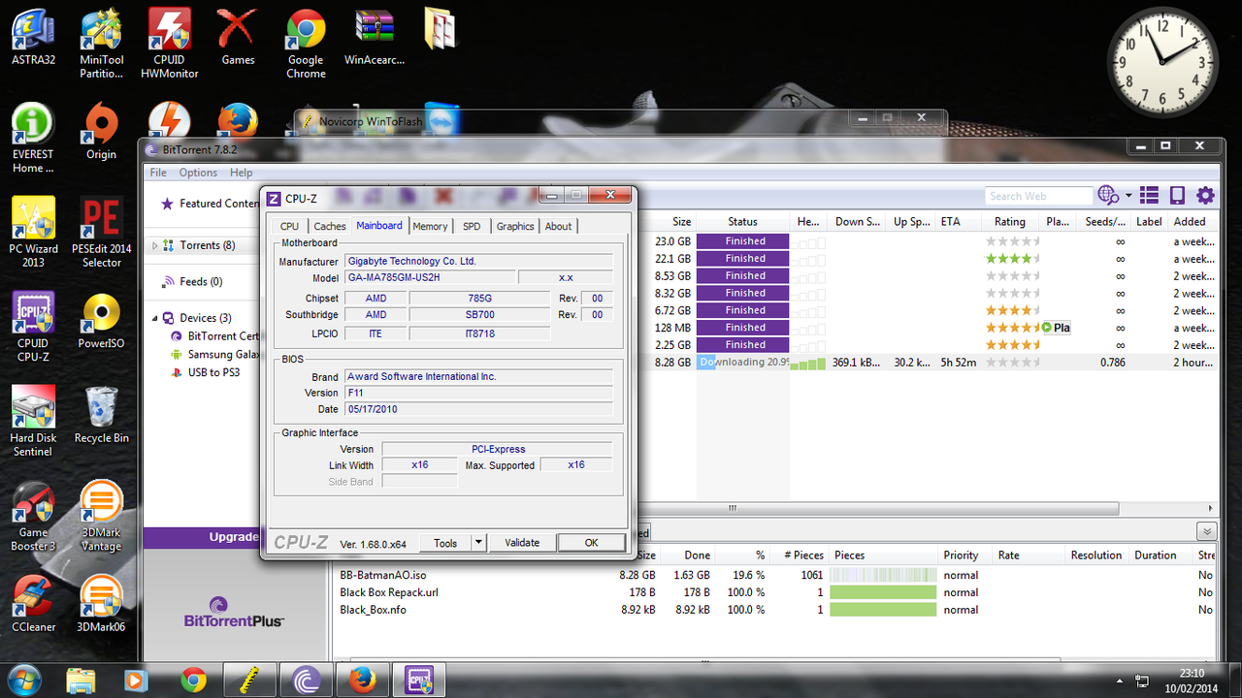Sort torrents by Rating column header

tap(1010, 221)
